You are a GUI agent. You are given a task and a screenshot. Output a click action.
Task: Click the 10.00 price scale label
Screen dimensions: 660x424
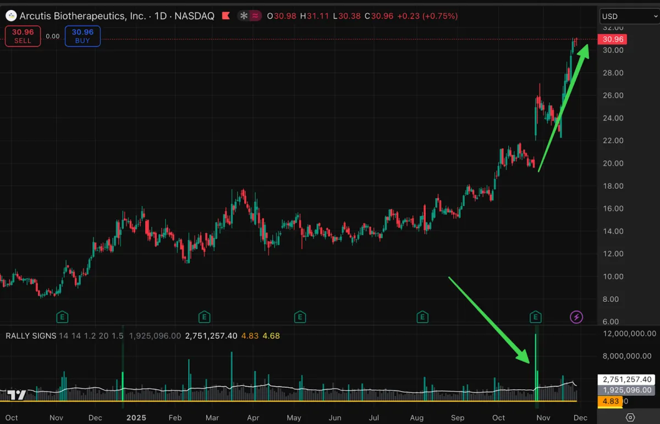point(613,276)
